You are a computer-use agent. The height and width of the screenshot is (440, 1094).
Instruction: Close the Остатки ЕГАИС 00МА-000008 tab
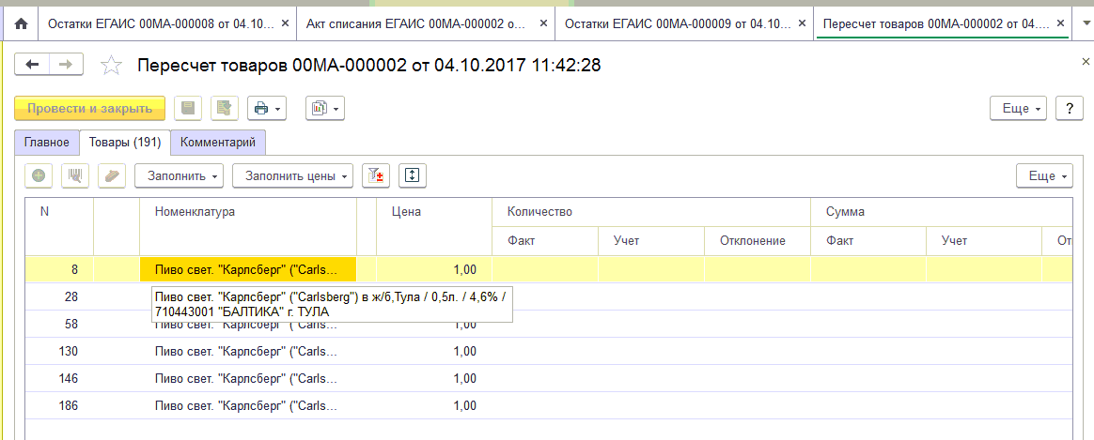[x=285, y=23]
